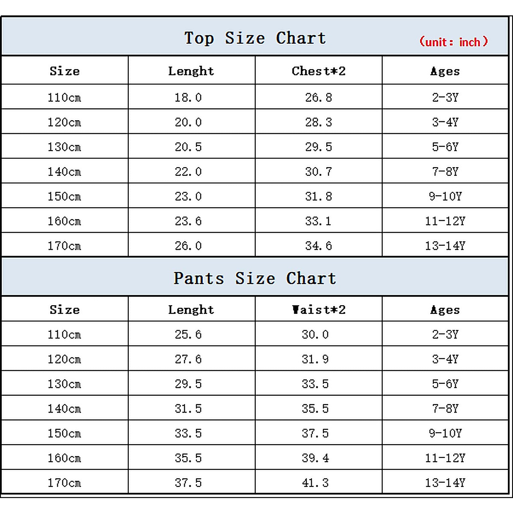
Task: Select the 41.3 waist cell
Action: pos(315,483)
